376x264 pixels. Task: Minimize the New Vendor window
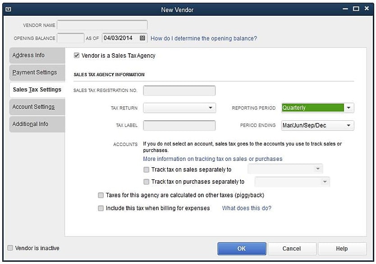pos(345,9)
